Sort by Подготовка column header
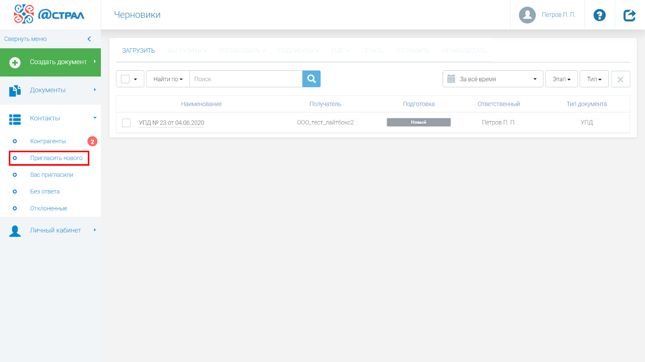 pos(419,104)
